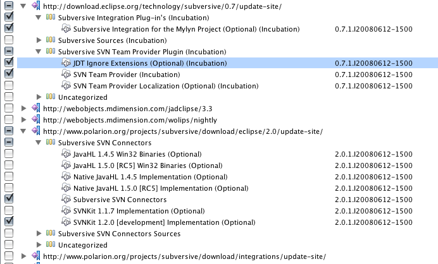Click the feature icon of SVN Team Provider (Incubation)

tap(66, 74)
